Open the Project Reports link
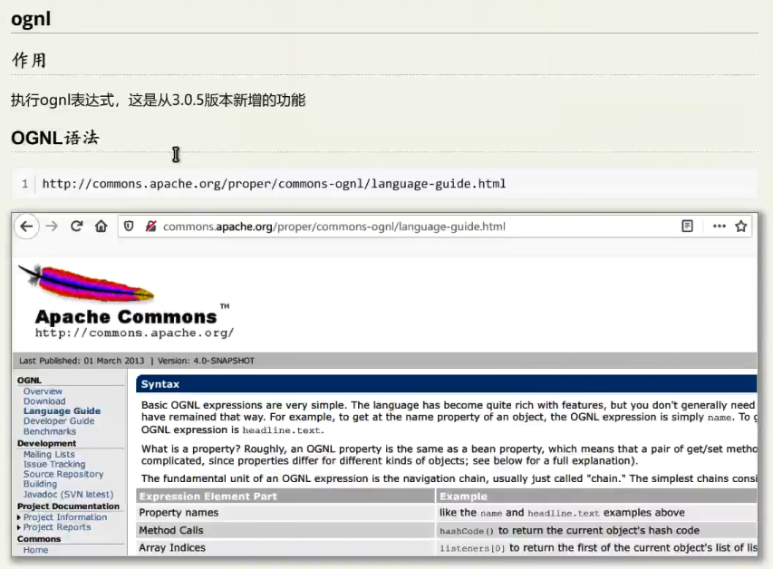Screen dimensions: 773x569 [57, 527]
